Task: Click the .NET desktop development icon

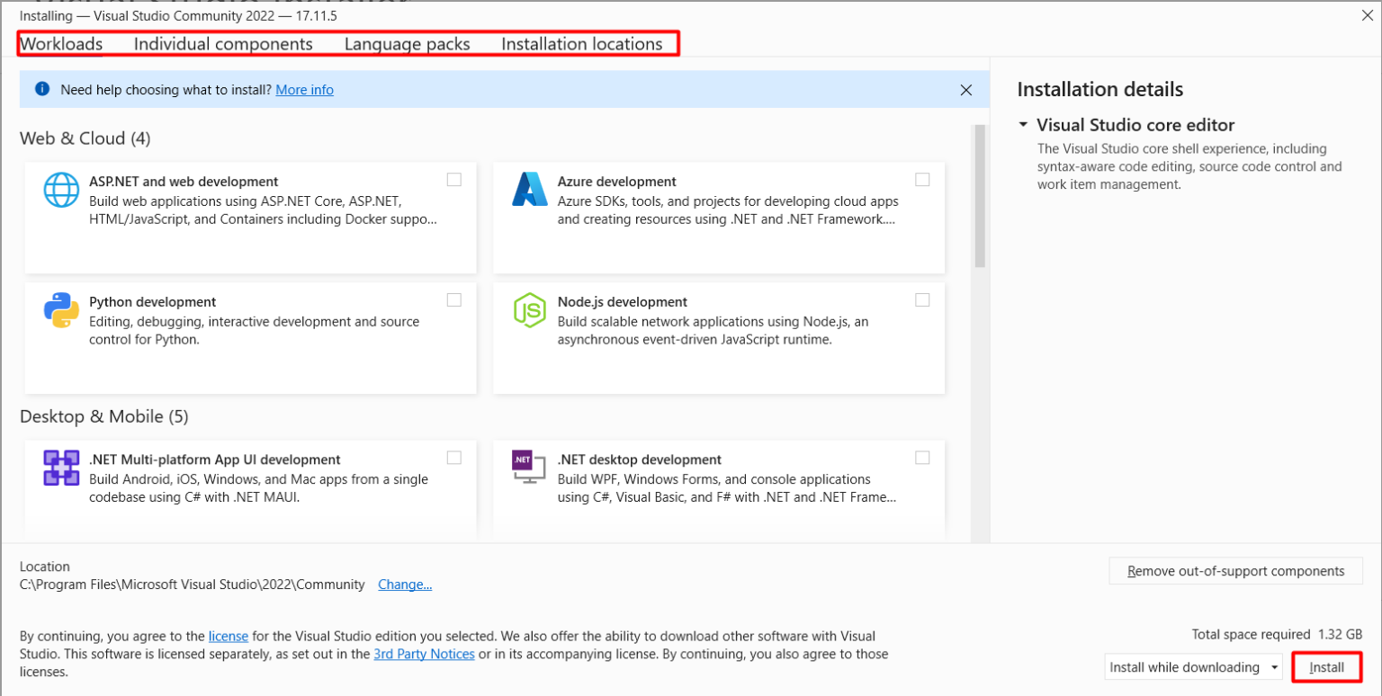Action: pyautogui.click(x=529, y=469)
